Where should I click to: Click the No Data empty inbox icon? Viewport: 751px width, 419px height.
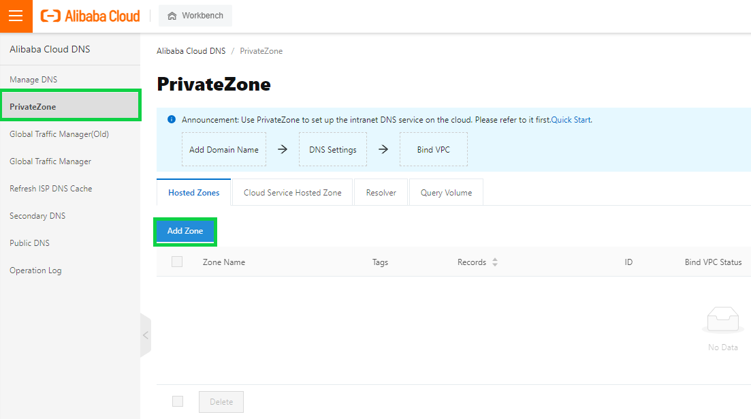click(722, 320)
